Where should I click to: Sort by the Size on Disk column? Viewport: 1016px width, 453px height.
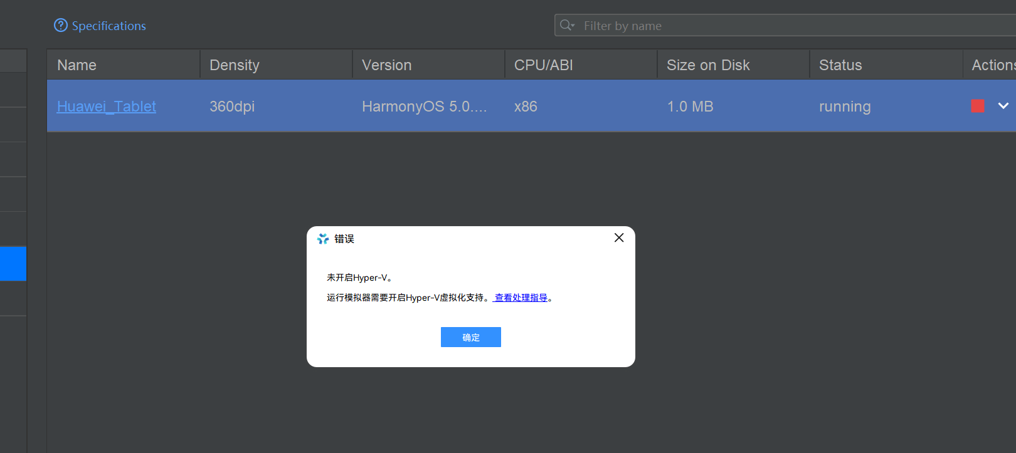pyautogui.click(x=733, y=65)
